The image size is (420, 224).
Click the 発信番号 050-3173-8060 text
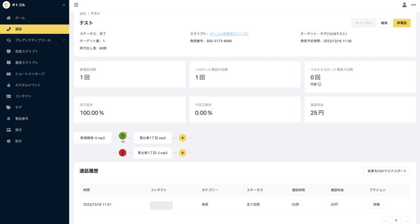pyautogui.click(x=211, y=41)
